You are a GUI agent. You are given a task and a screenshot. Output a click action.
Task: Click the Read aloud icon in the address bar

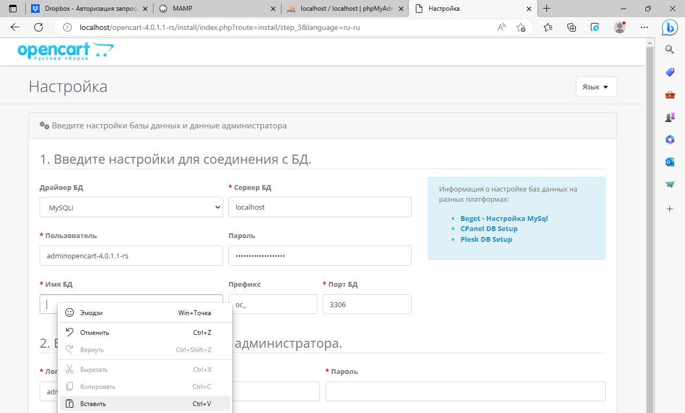pyautogui.click(x=501, y=27)
